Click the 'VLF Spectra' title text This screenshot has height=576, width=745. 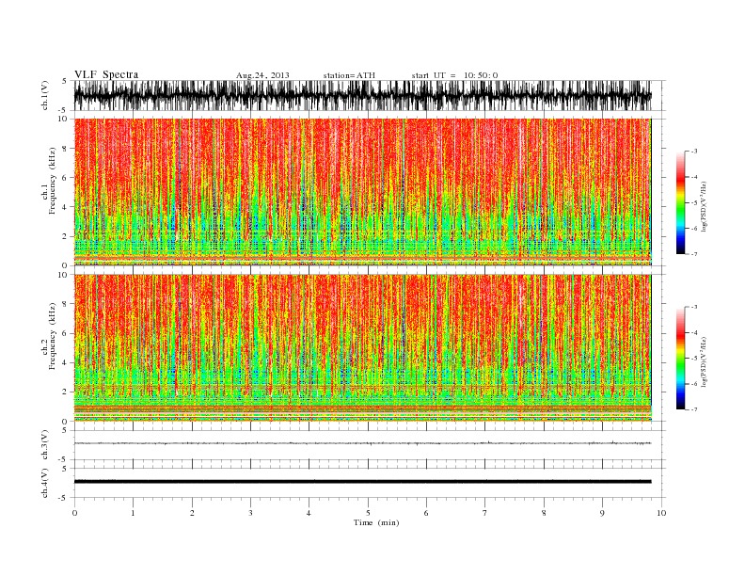coord(106,74)
